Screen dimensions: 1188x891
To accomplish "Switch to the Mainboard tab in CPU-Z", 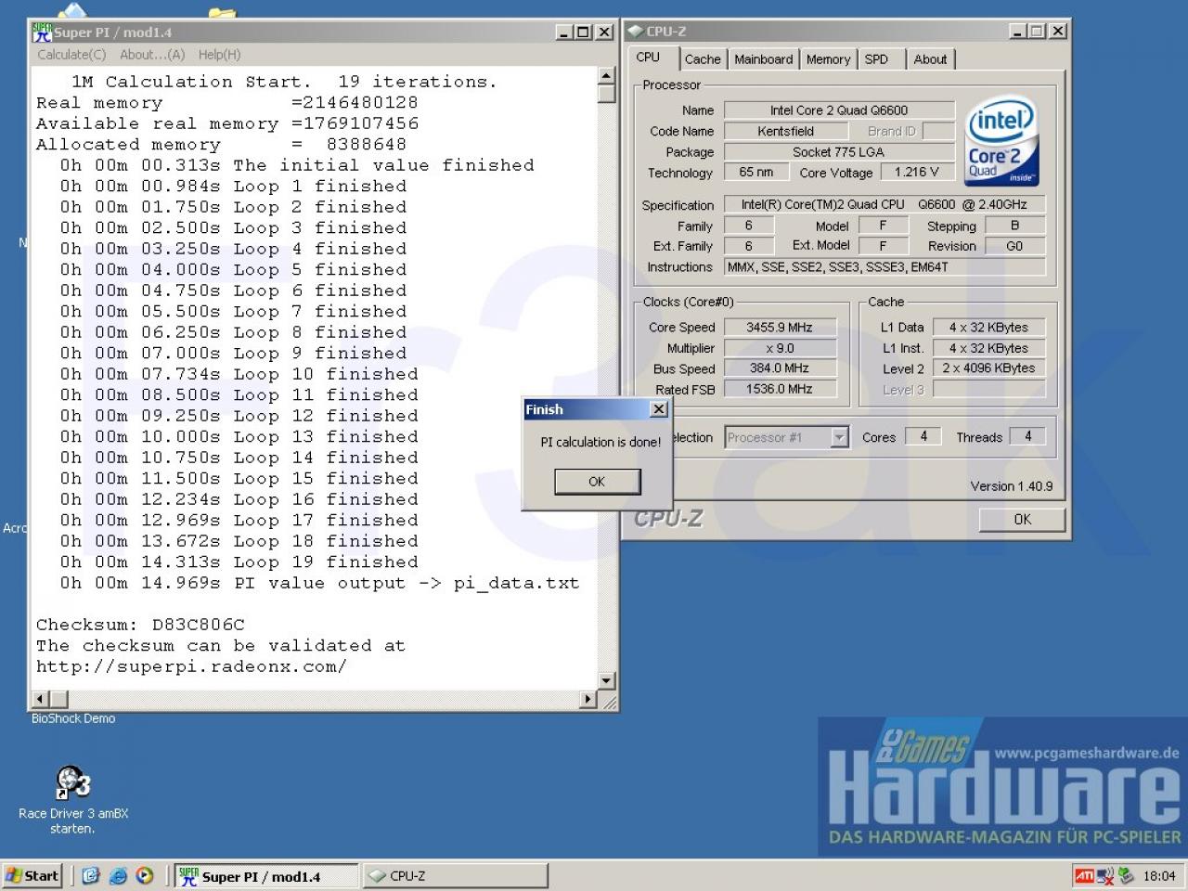I will [x=764, y=59].
